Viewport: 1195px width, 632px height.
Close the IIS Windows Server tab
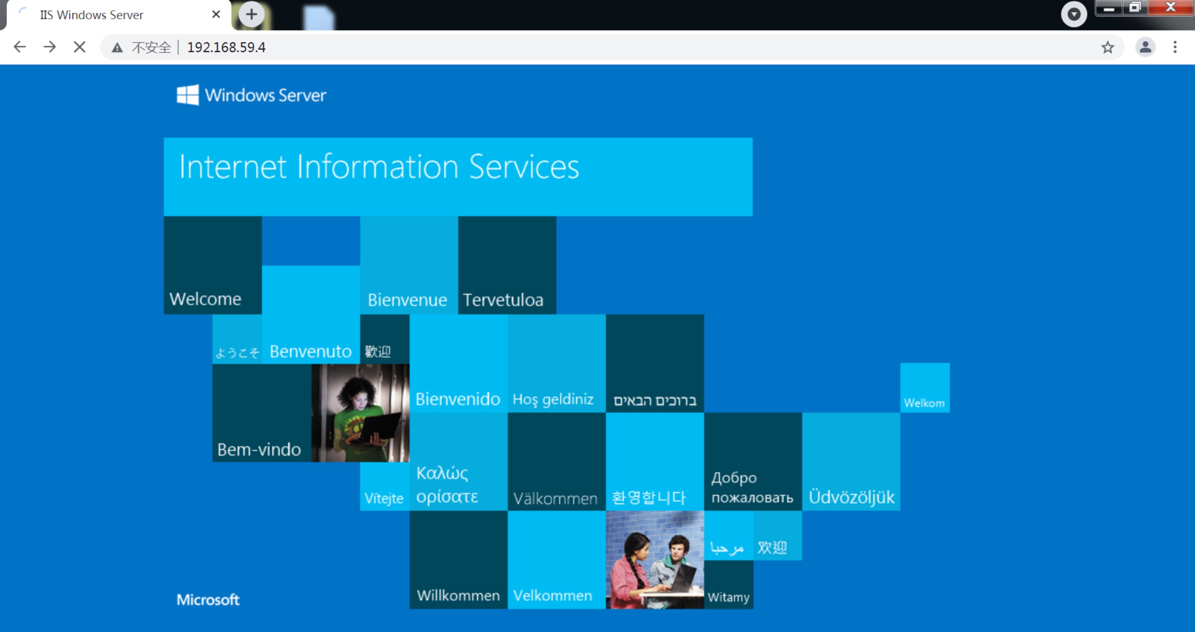(x=216, y=14)
